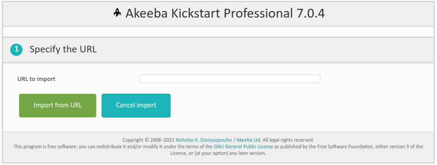Click the Cancel import button
Screen dimensions: 437x165
tap(136, 105)
